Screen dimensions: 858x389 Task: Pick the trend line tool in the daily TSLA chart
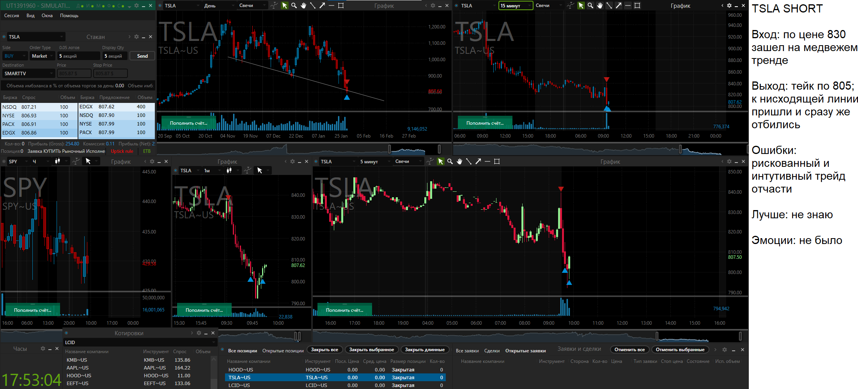click(312, 5)
